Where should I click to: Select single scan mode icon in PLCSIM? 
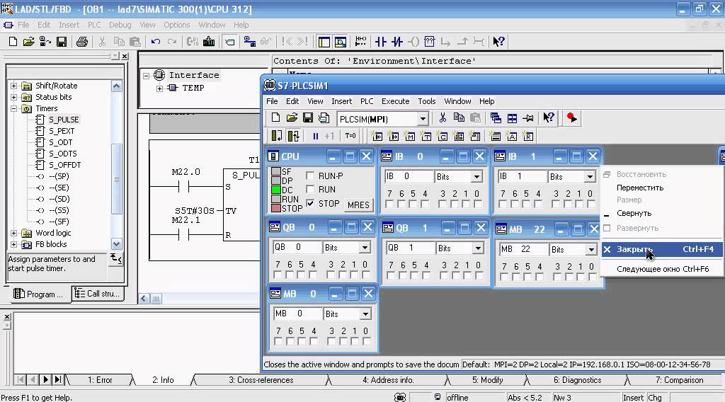(277, 136)
